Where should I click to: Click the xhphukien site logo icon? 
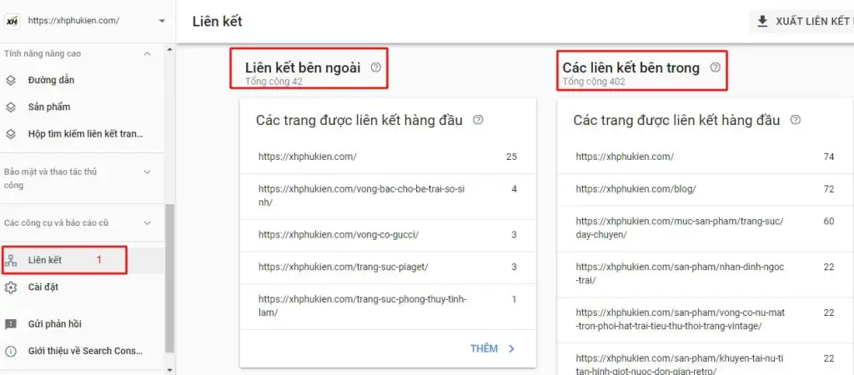[x=12, y=21]
